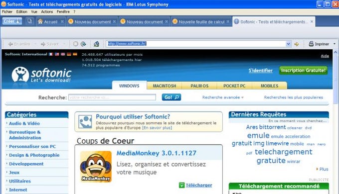Click the Home icon in the browser toolbar
The image size is (339, 194).
(x=96, y=44)
